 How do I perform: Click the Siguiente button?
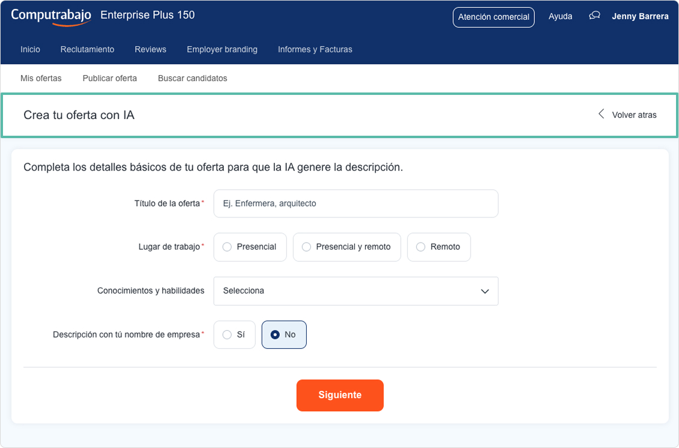pos(340,395)
